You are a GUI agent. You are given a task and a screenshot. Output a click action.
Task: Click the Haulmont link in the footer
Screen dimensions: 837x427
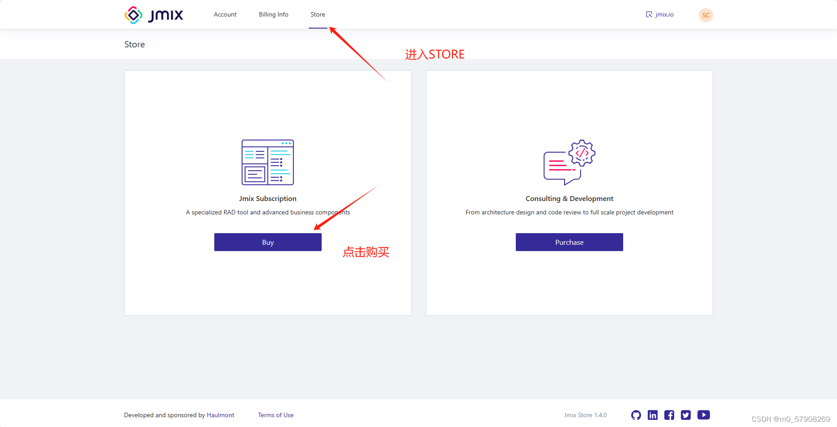221,415
